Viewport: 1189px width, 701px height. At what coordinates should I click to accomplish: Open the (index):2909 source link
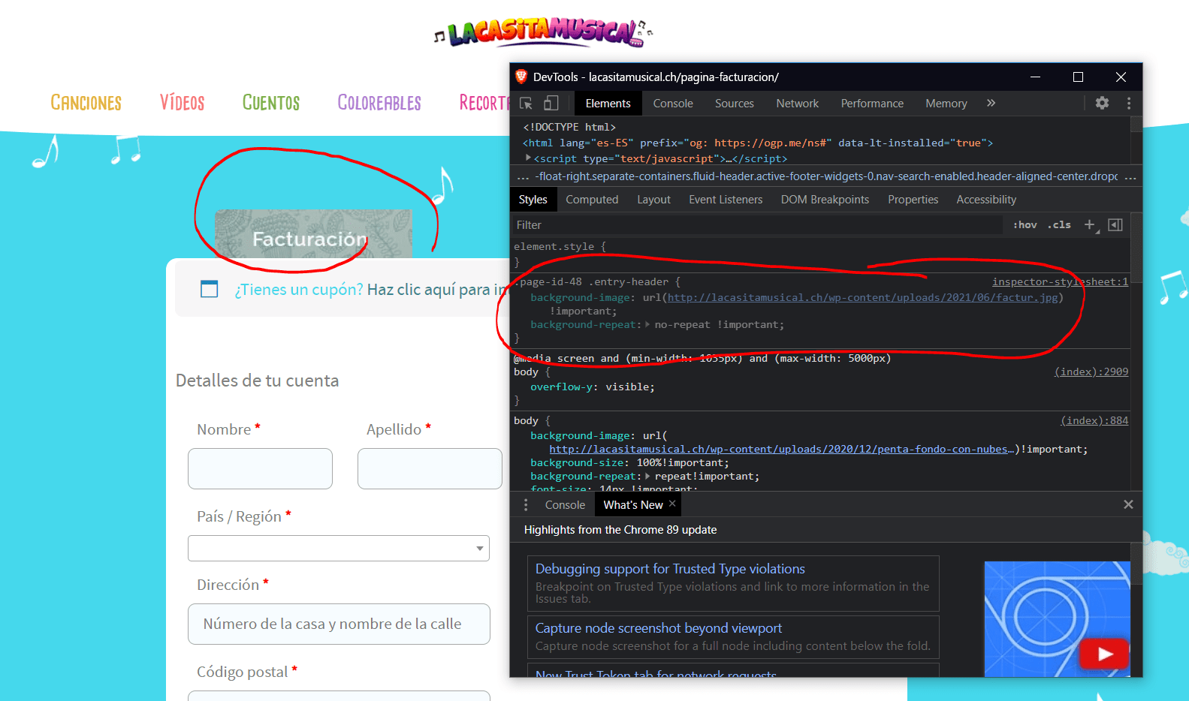1091,372
